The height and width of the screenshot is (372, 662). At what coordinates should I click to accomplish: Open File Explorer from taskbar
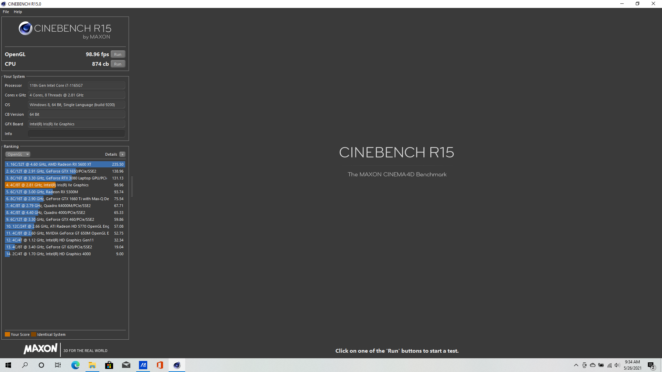pos(92,365)
